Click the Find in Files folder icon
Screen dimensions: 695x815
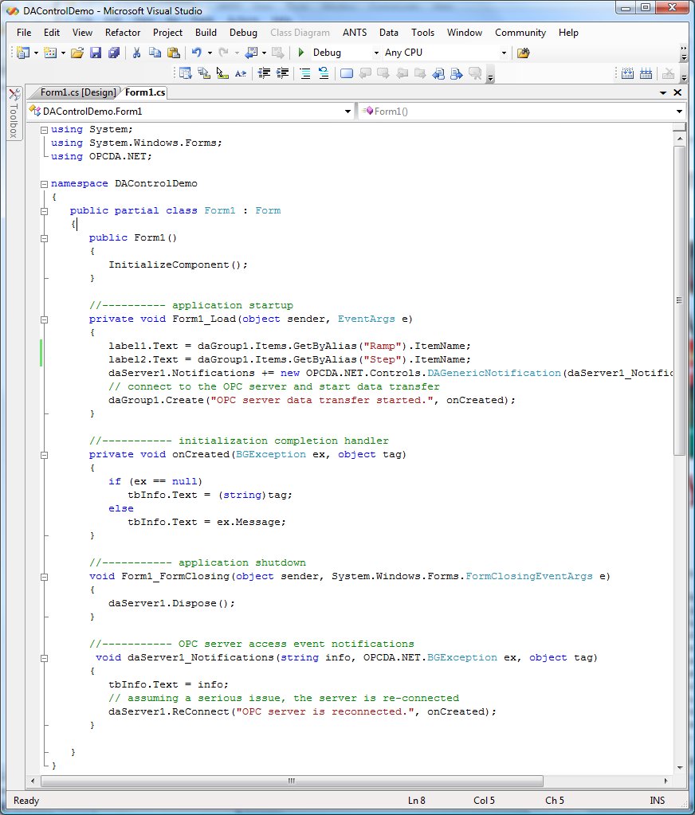click(x=524, y=53)
